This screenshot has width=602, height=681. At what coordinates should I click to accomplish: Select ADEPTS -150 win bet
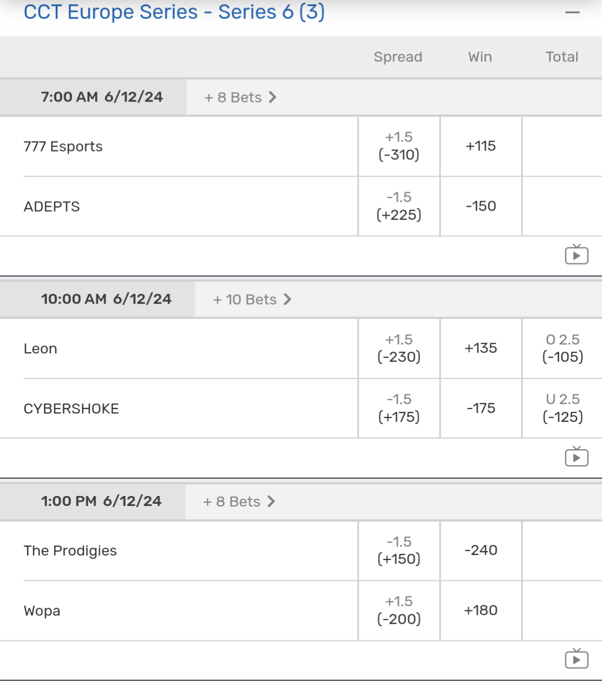(481, 206)
